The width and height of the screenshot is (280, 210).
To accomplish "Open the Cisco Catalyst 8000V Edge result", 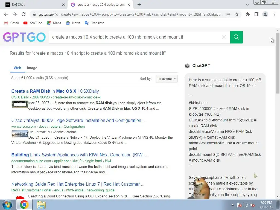I will click(x=78, y=120).
